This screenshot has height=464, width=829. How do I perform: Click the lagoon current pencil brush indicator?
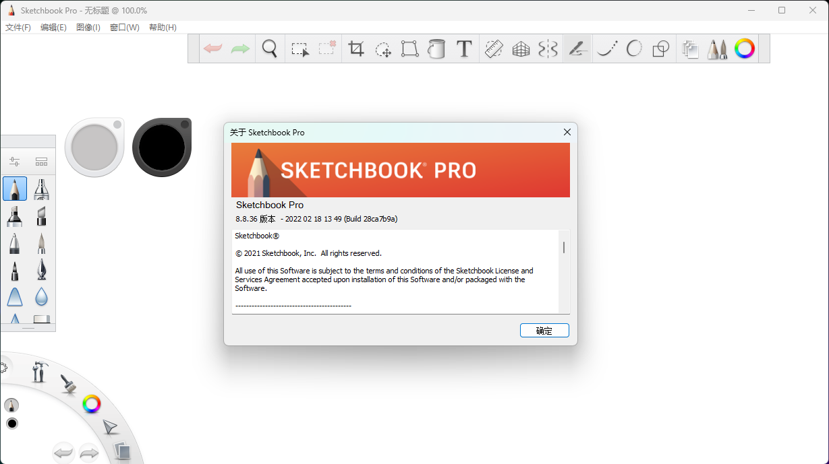[11, 405]
